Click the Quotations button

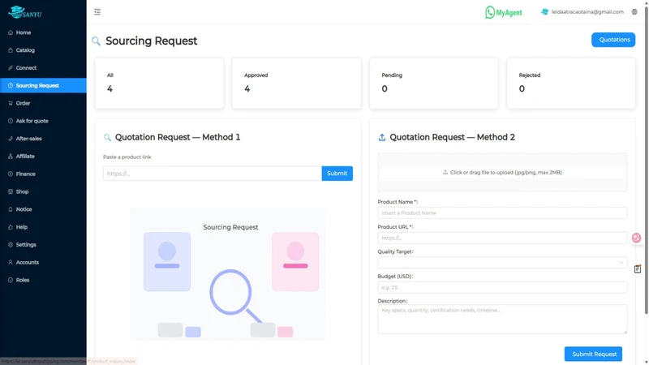tap(613, 40)
